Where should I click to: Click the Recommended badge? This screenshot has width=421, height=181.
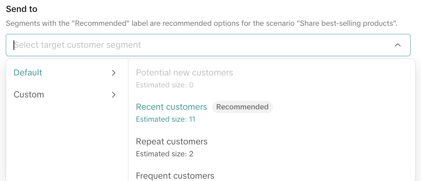242,107
